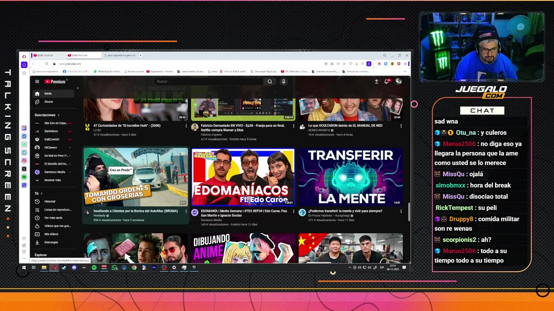Open Ver más tarde in the sidebar
This screenshot has height=311, width=554.
click(54, 218)
